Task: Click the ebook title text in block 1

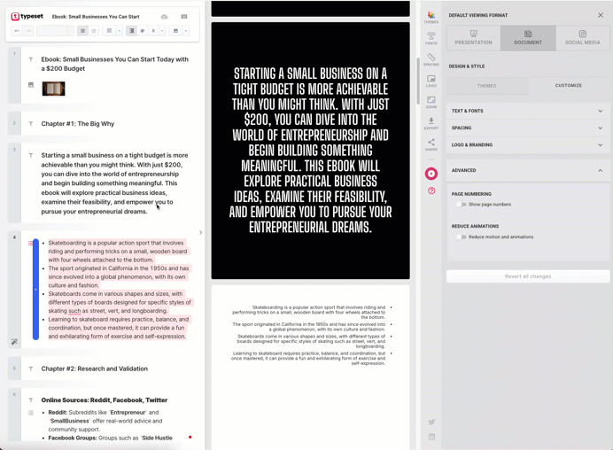Action: (x=115, y=64)
